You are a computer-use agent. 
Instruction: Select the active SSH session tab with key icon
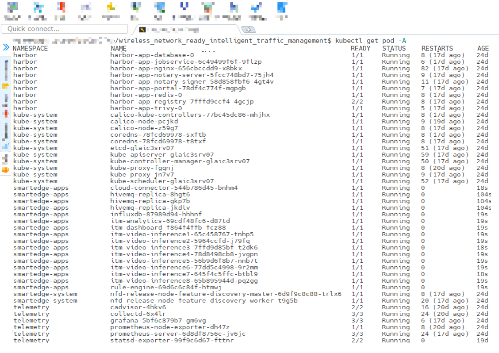pyautogui.click(x=186, y=30)
